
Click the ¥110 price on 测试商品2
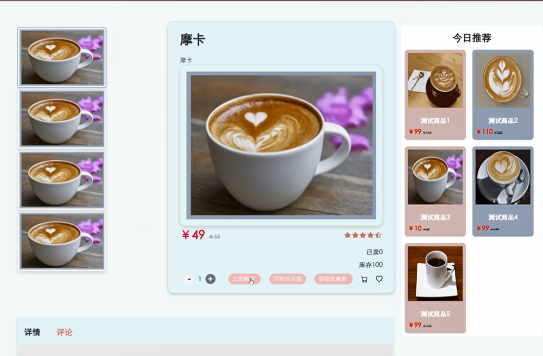484,132
